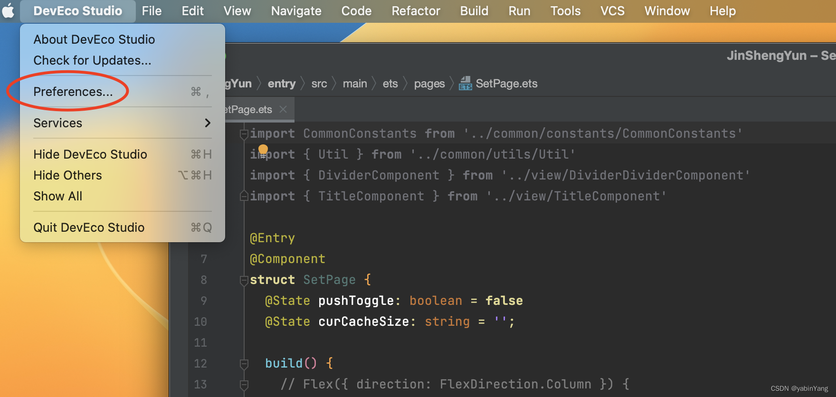Open the Window menu

667,11
